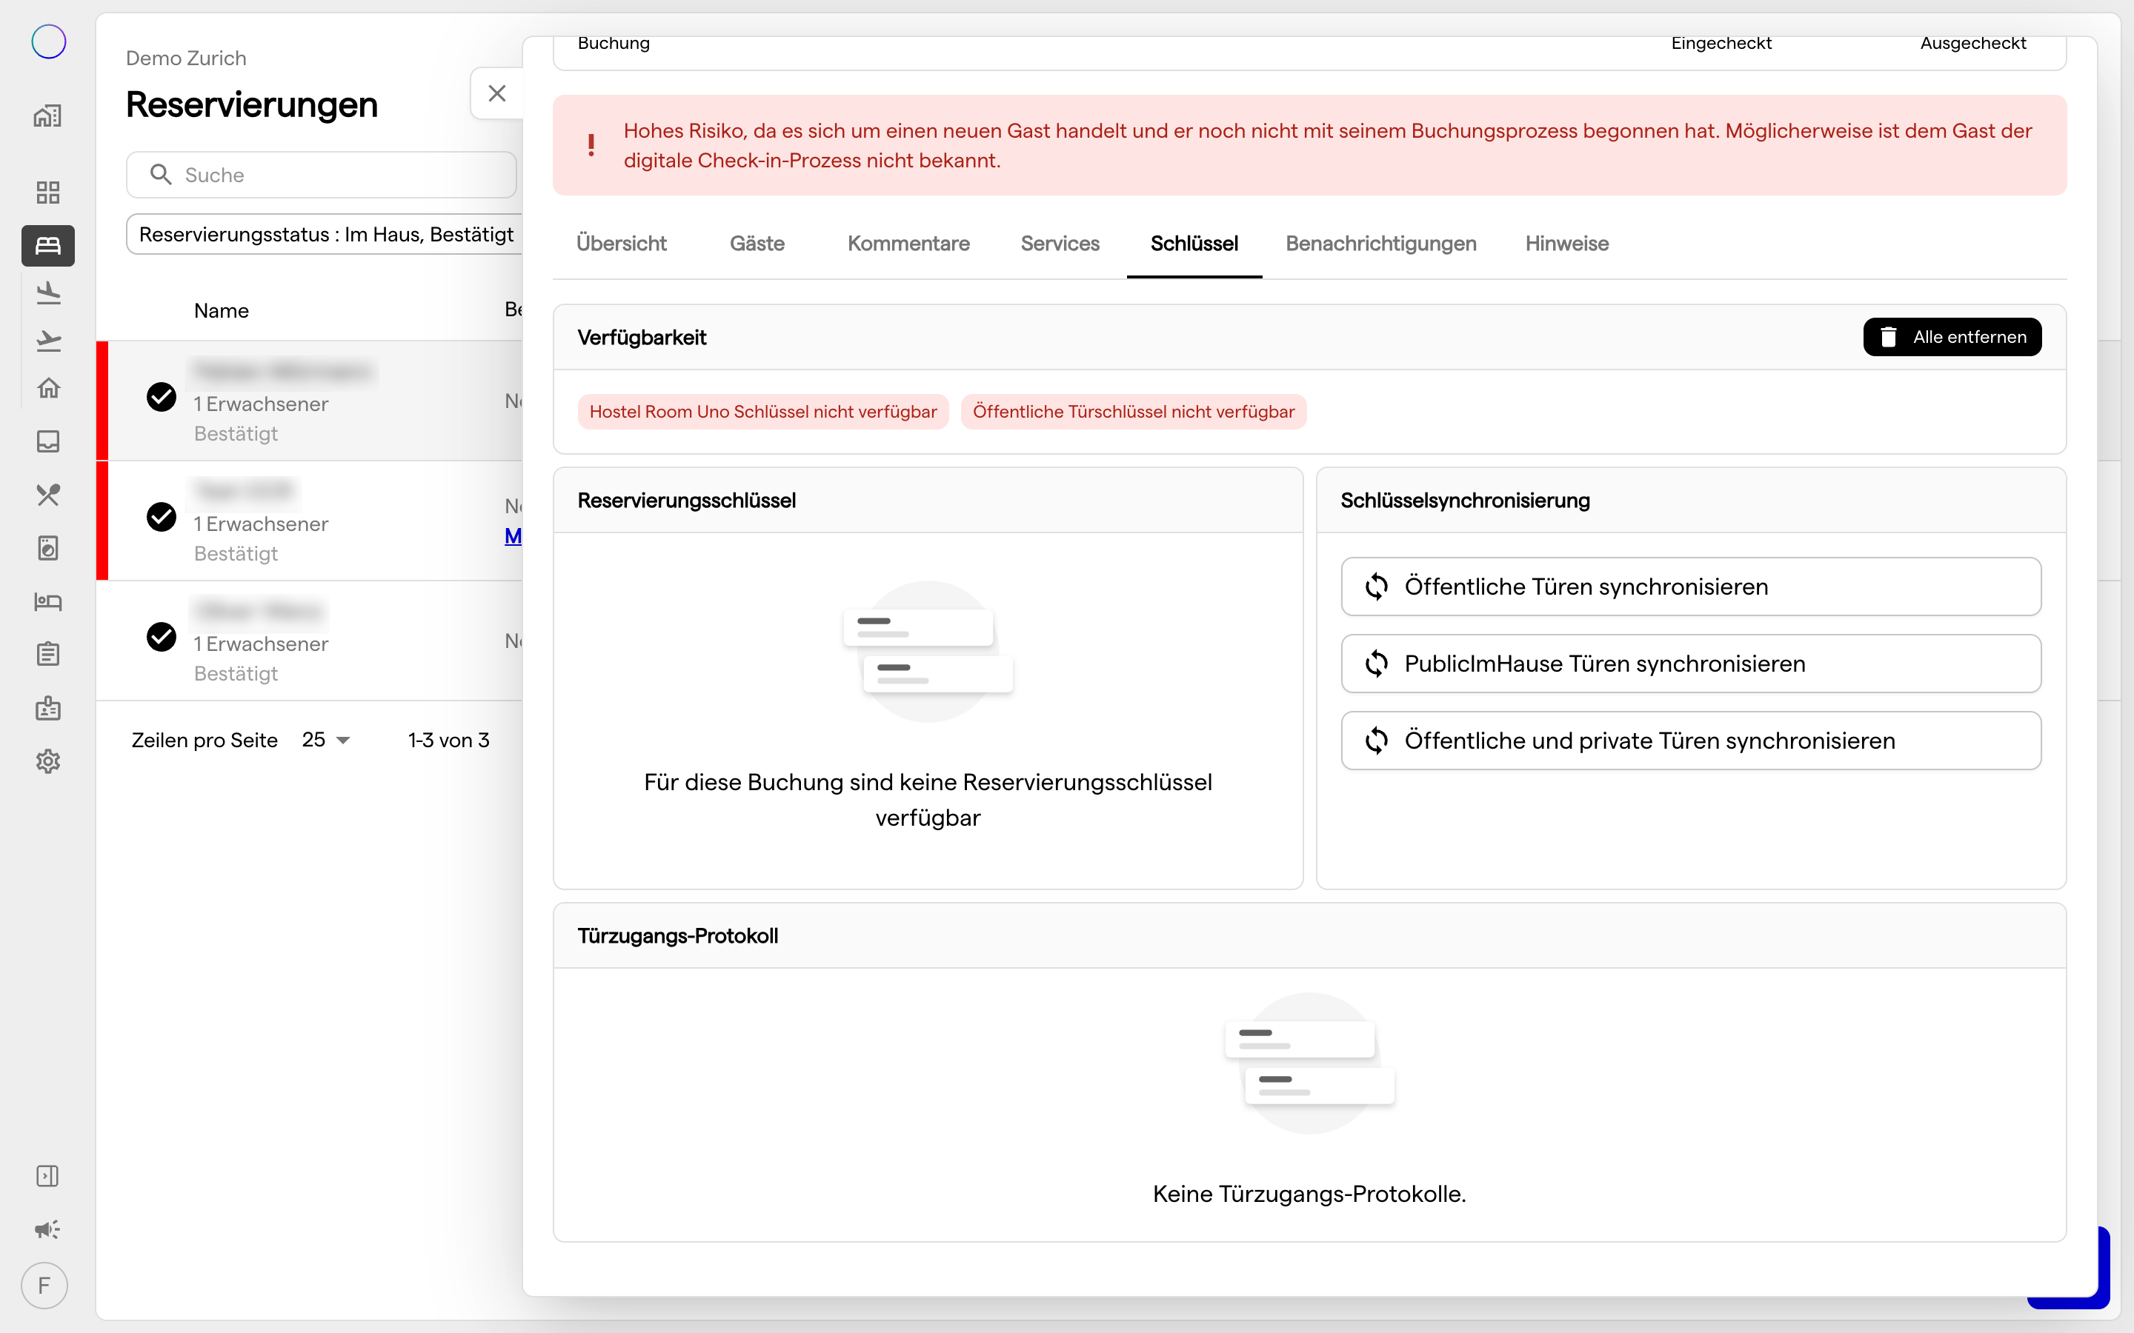Screen dimensions: 2134x1333
Task: Open the ID badge icon in the sidebar
Action: point(47,708)
